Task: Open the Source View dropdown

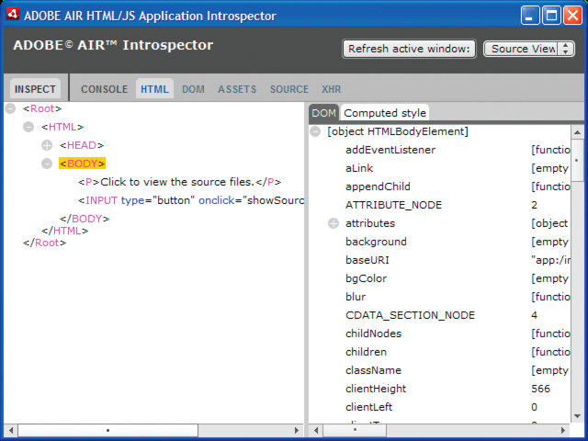Action: (529, 49)
